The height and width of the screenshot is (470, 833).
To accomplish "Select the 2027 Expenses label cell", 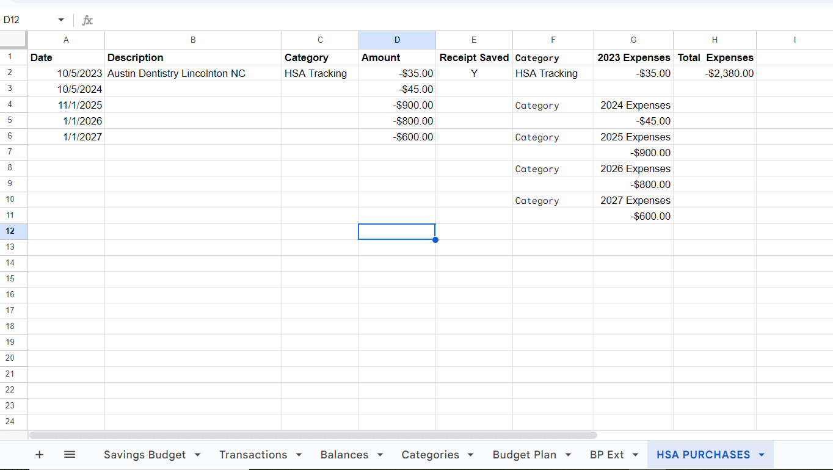I will click(x=633, y=200).
